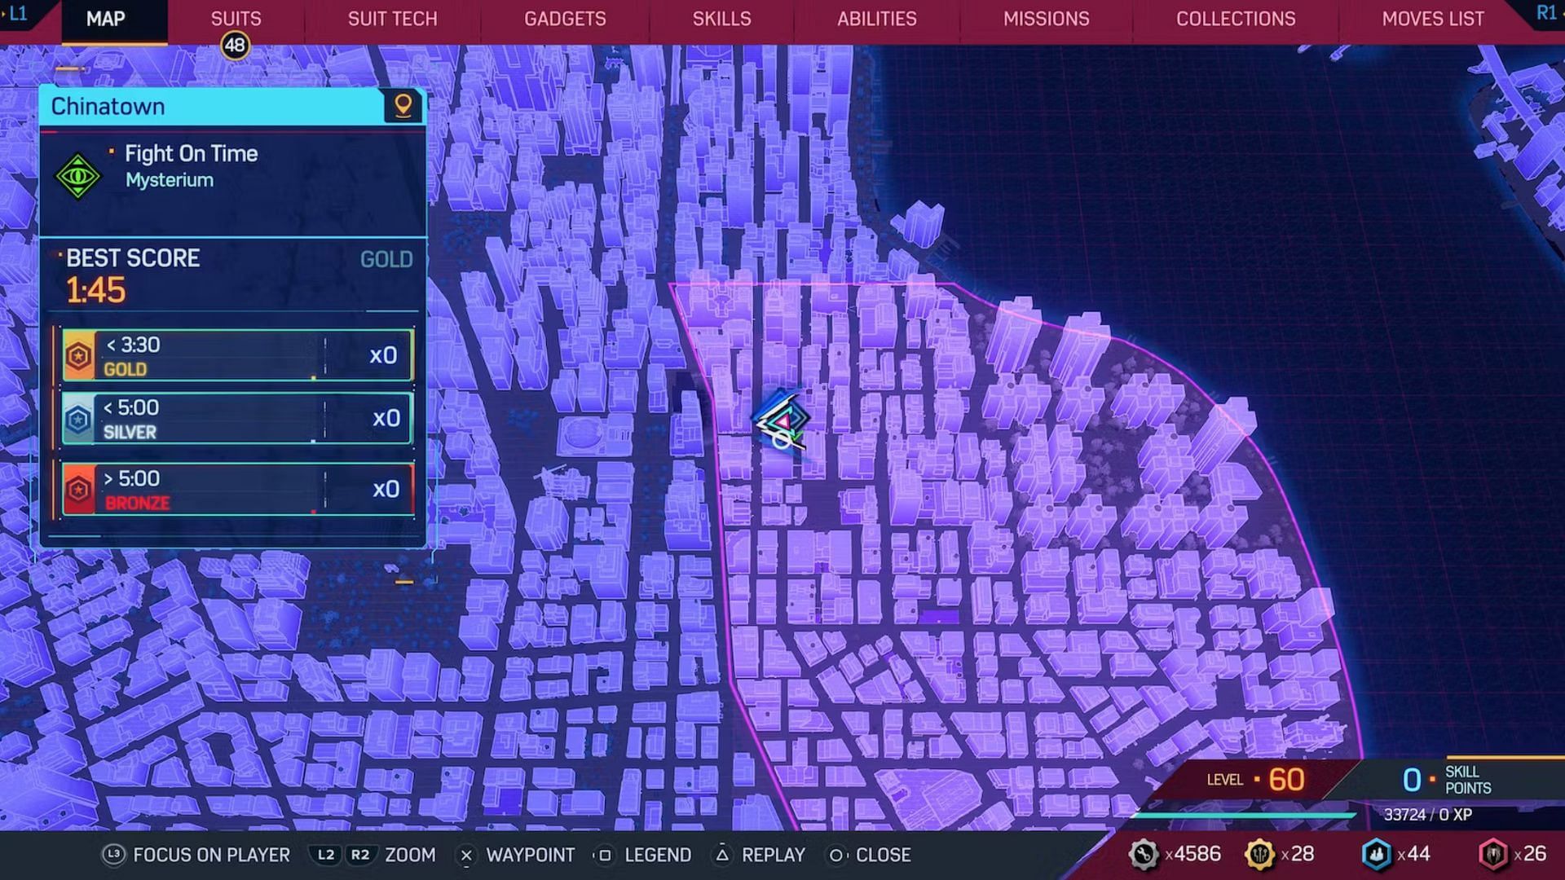
Task: Switch to the SKILLS tab
Action: pos(722,20)
